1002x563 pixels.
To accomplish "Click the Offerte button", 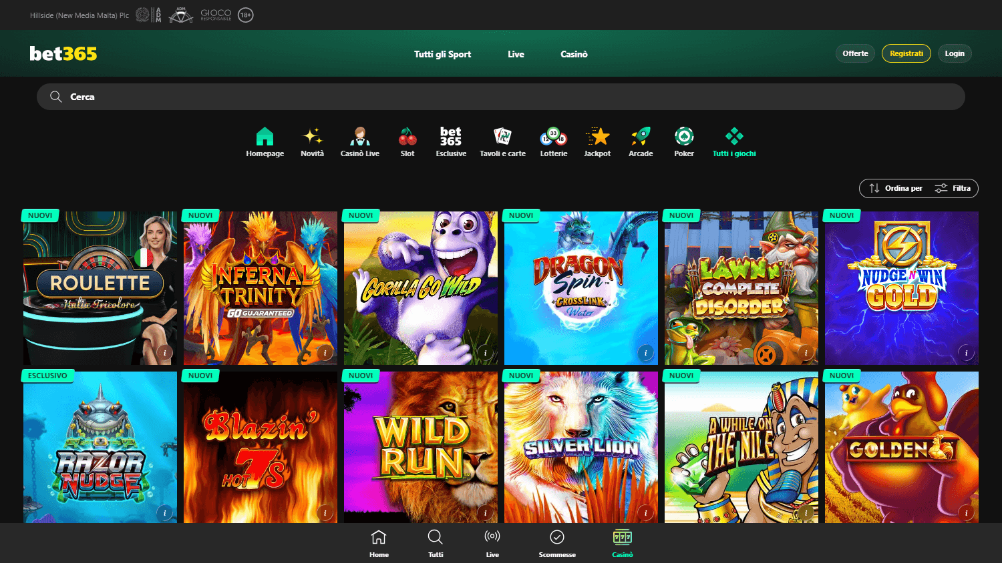I will click(x=855, y=53).
